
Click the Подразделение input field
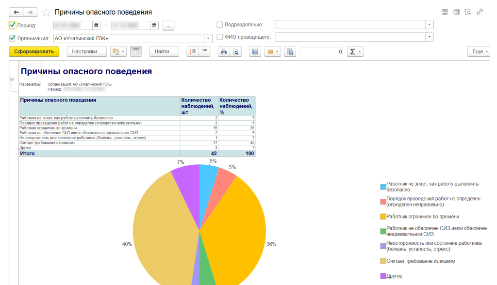point(349,24)
